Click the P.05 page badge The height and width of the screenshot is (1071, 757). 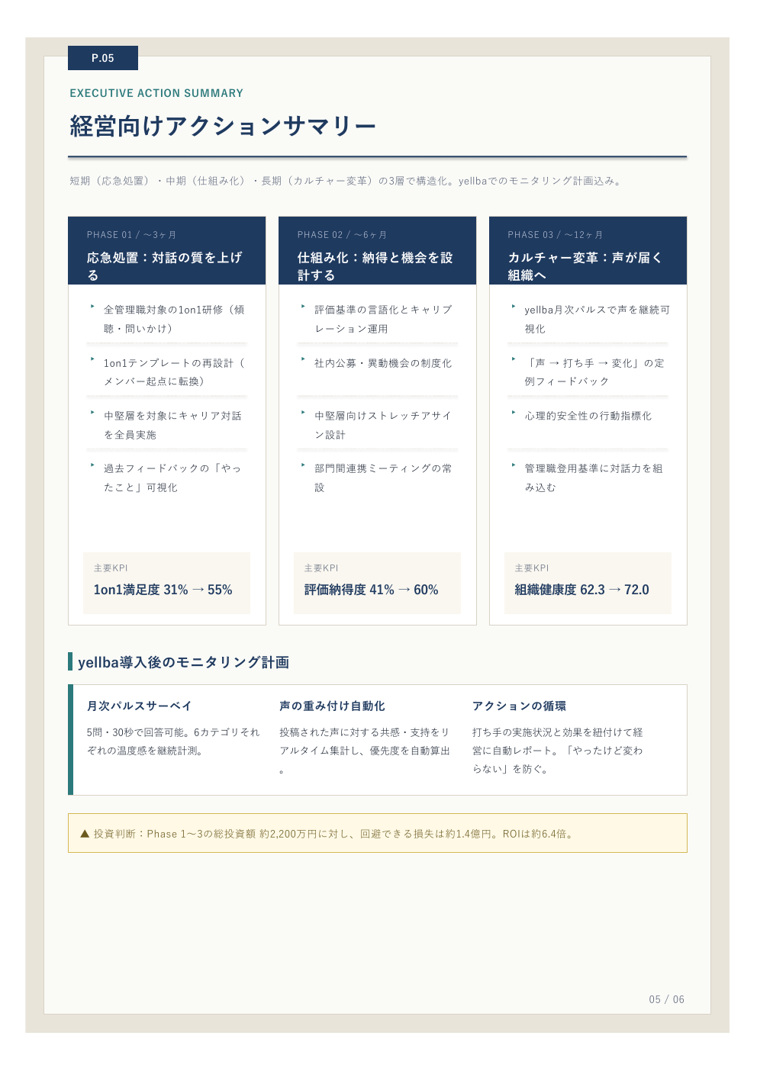pyautogui.click(x=103, y=58)
